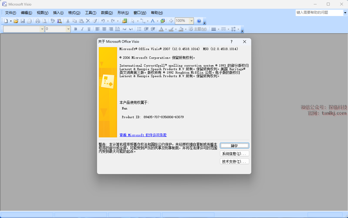Viewport: 348px width, 218px height.
Task: Open the Shapes window icon
Action: tap(125, 21)
